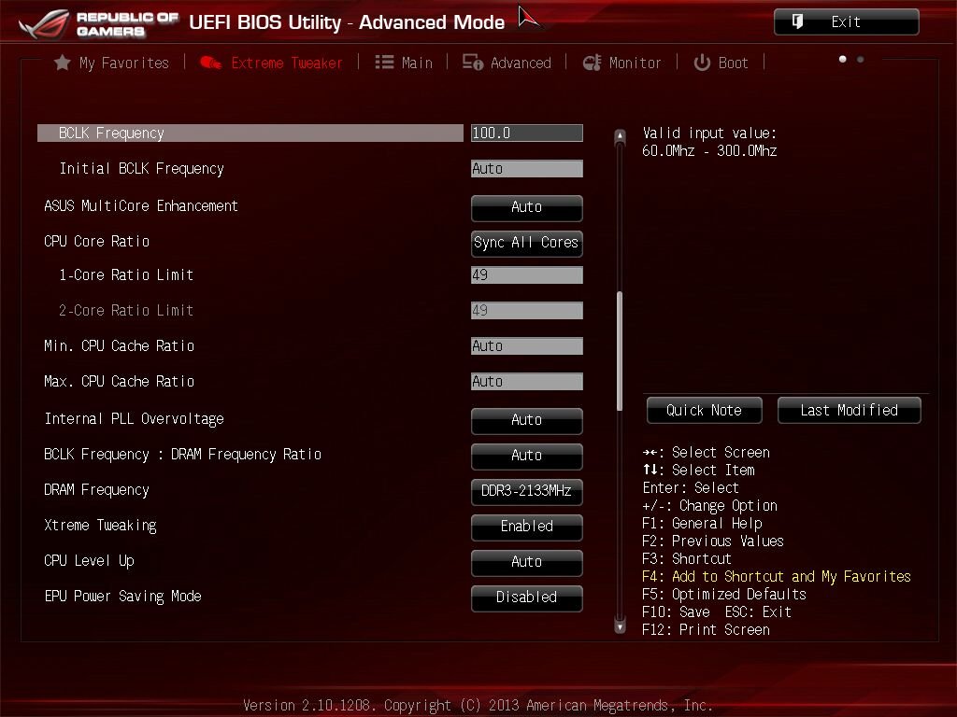This screenshot has height=717, width=957.
Task: Select the EPU Power Saving Mode label
Action: (123, 596)
